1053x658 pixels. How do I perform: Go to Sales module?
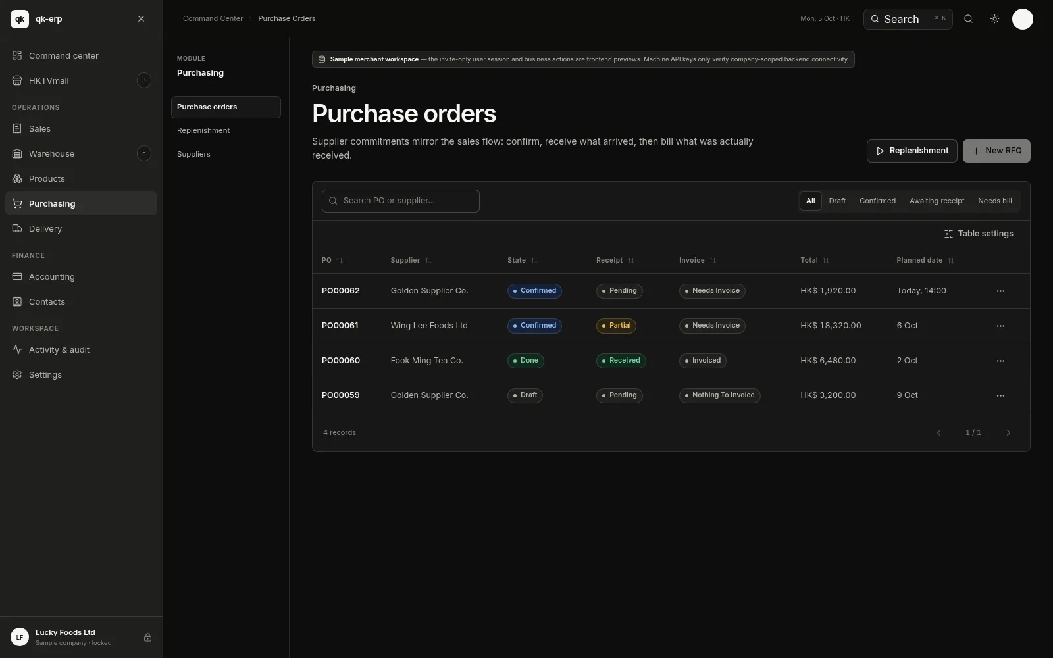pos(81,128)
